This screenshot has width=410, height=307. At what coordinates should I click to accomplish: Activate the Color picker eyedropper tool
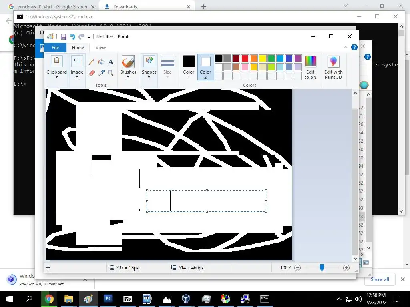tap(101, 73)
